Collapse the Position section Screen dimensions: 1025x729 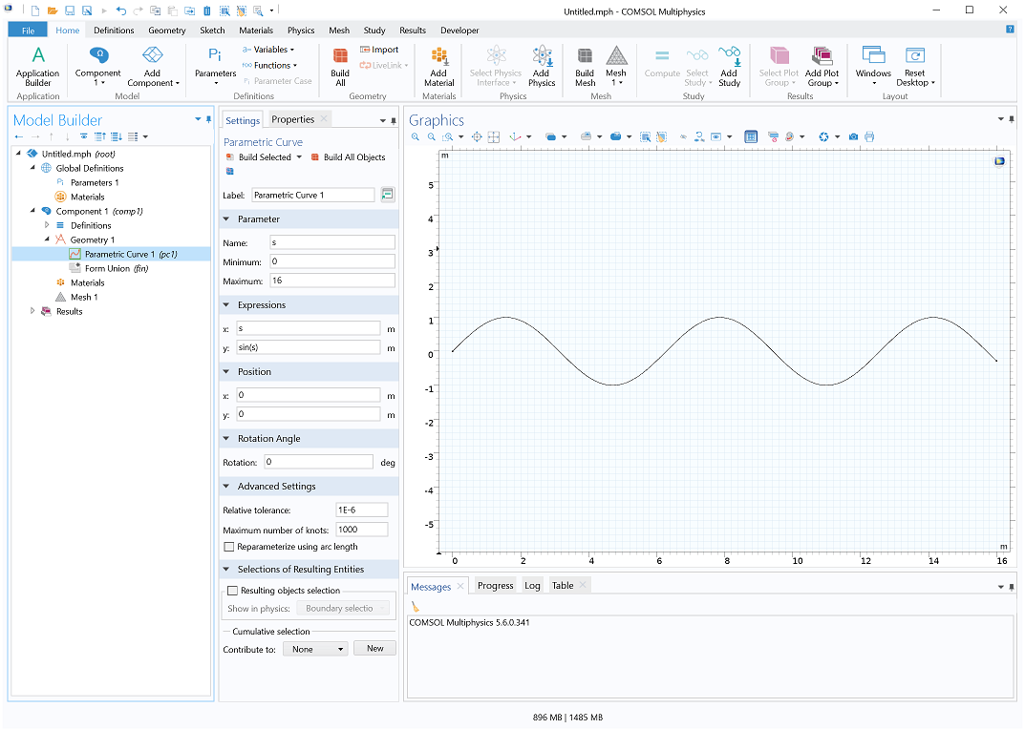tap(226, 372)
